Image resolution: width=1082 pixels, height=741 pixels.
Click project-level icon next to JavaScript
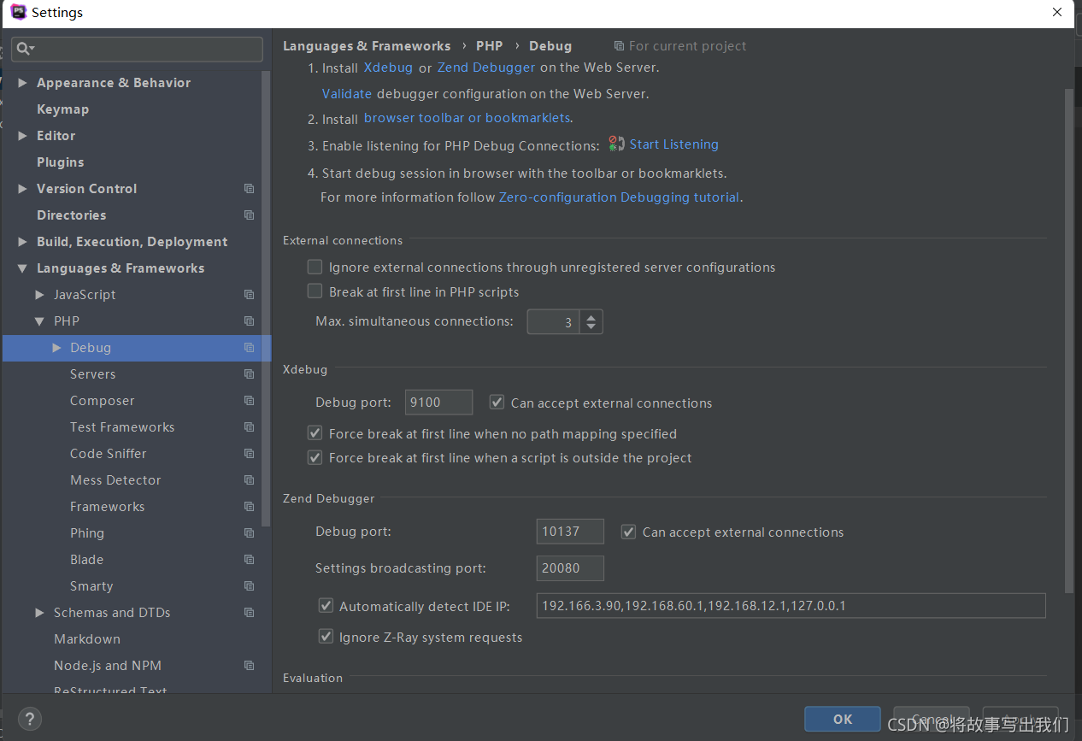tap(249, 295)
